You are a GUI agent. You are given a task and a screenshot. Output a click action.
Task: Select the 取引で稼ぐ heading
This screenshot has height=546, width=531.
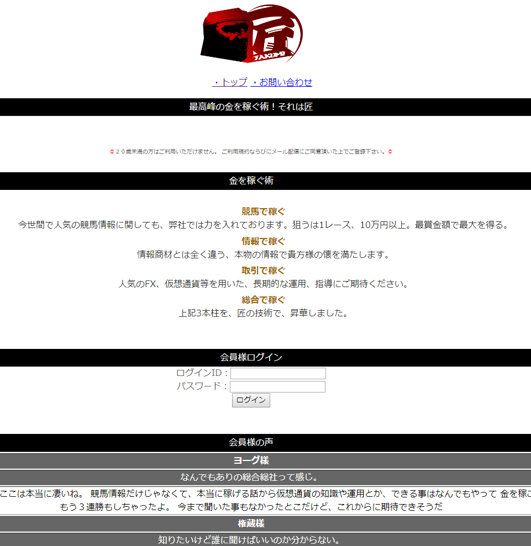(x=264, y=271)
